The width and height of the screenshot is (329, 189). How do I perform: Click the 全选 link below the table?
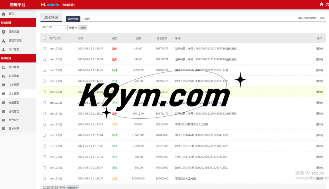click(46, 187)
